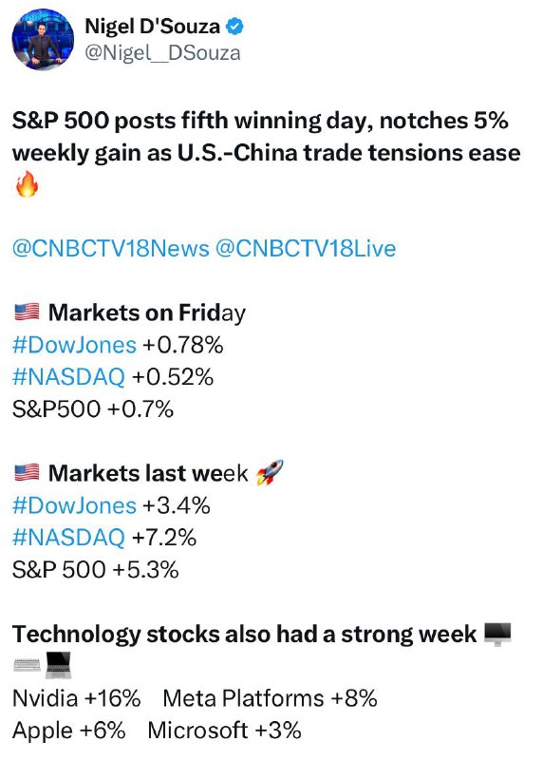543x760 pixels.
Task: Open #DowJones hashtag showing +3.4%
Action: (75, 505)
